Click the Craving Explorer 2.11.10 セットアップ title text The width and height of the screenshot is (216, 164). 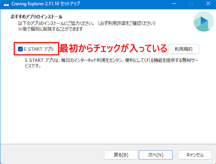(46, 4)
